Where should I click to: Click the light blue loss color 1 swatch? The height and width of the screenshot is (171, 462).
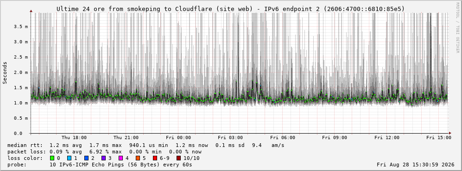click(69, 159)
